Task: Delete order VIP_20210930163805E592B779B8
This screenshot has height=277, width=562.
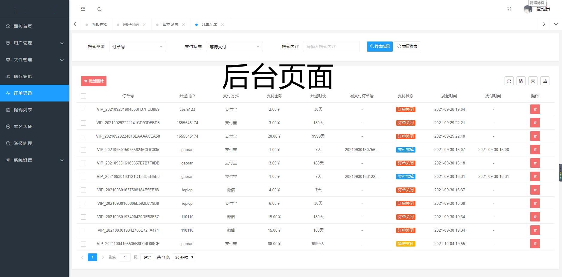Action: 535,203
